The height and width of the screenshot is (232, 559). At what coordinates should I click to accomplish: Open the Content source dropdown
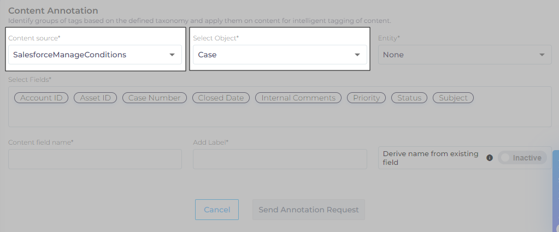pos(95,55)
